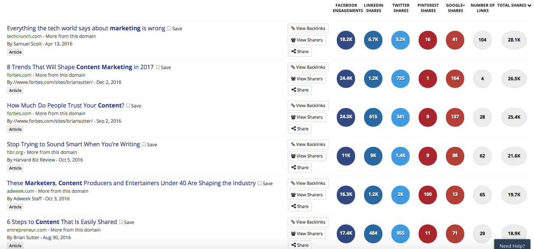Screen dimensions: 534x249
Task: Open 'Everything the tech world says about marketing is wrong'
Action: (x=86, y=28)
